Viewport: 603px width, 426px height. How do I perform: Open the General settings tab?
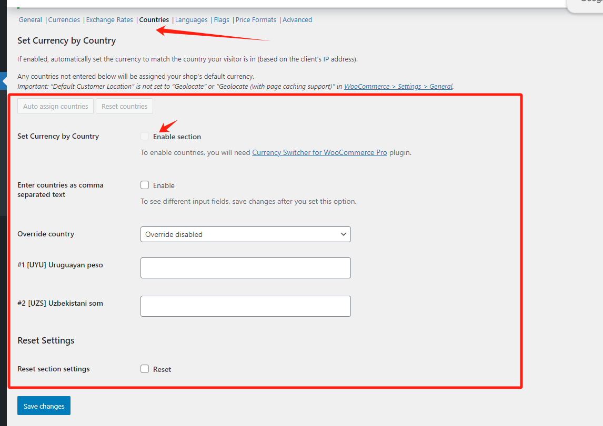pos(30,20)
